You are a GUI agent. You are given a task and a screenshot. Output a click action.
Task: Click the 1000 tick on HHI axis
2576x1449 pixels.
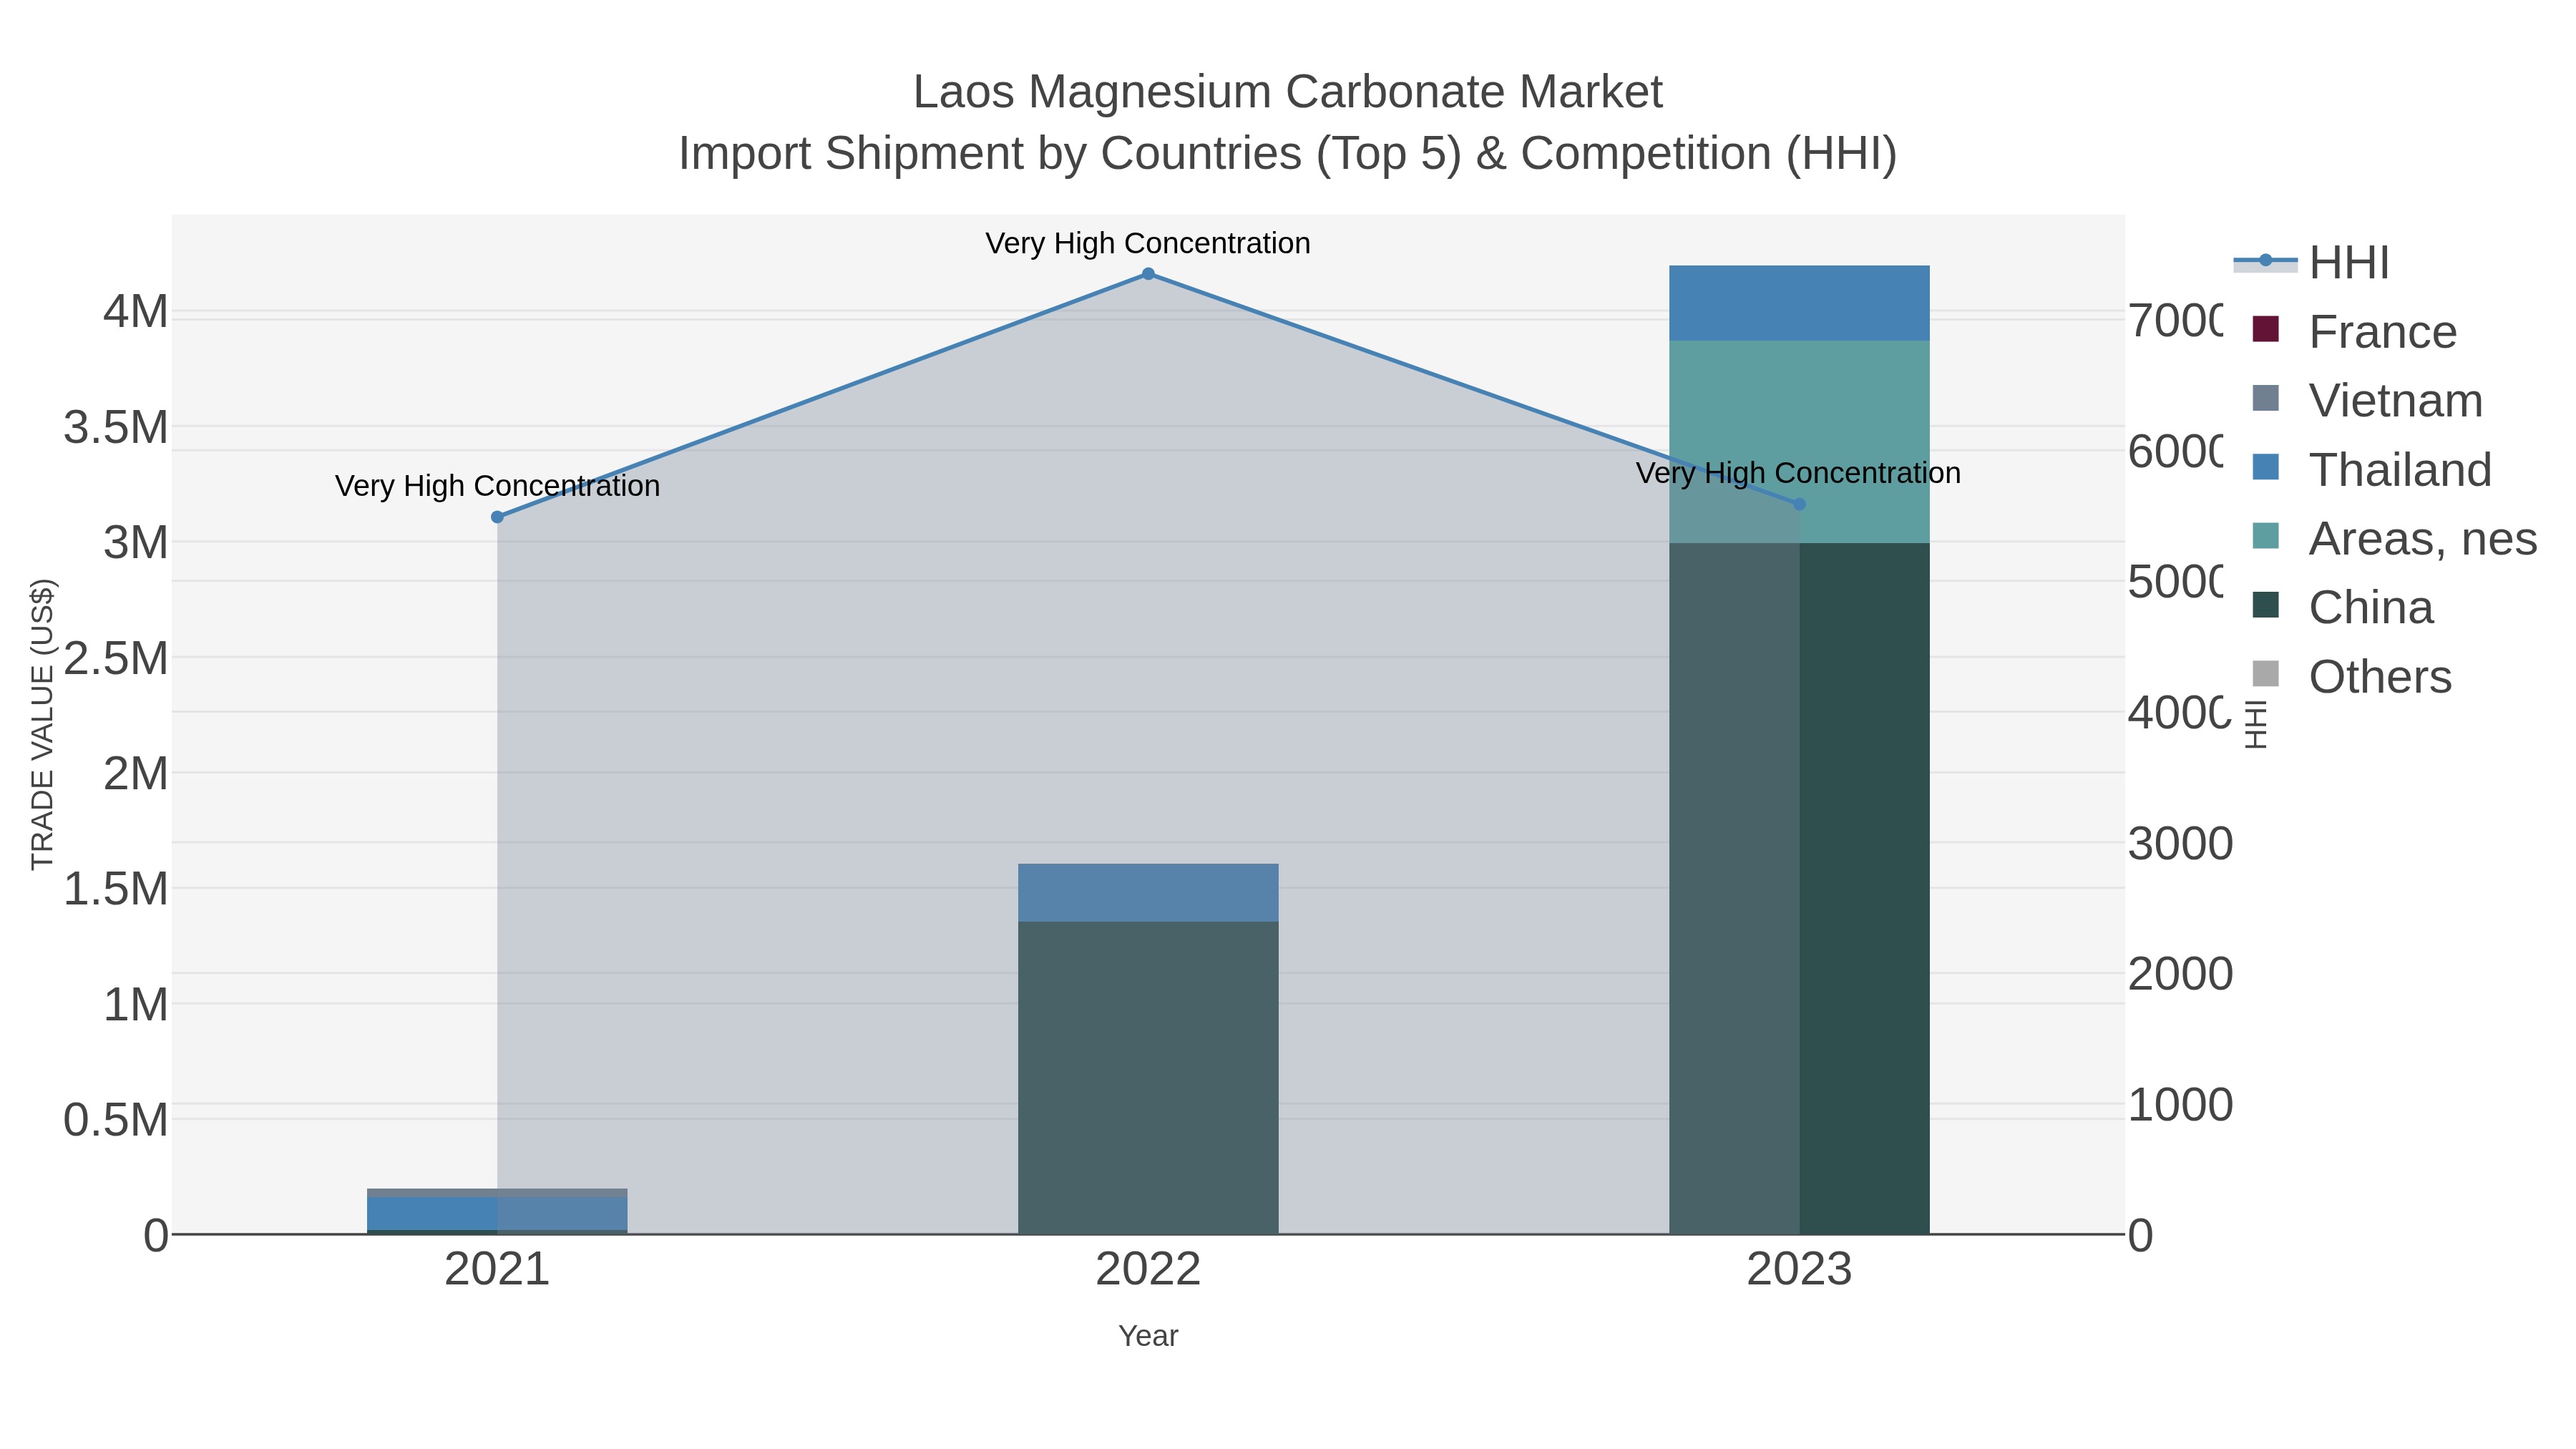[2180, 1105]
